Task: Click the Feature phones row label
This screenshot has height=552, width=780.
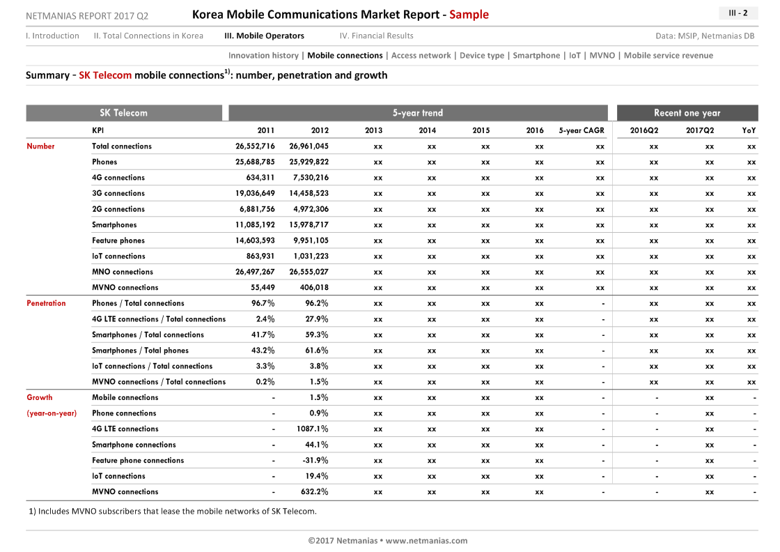Action: [118, 240]
